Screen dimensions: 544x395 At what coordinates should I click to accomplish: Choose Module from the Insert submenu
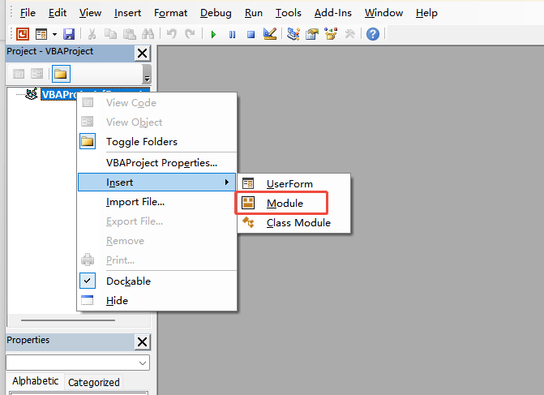tap(285, 203)
